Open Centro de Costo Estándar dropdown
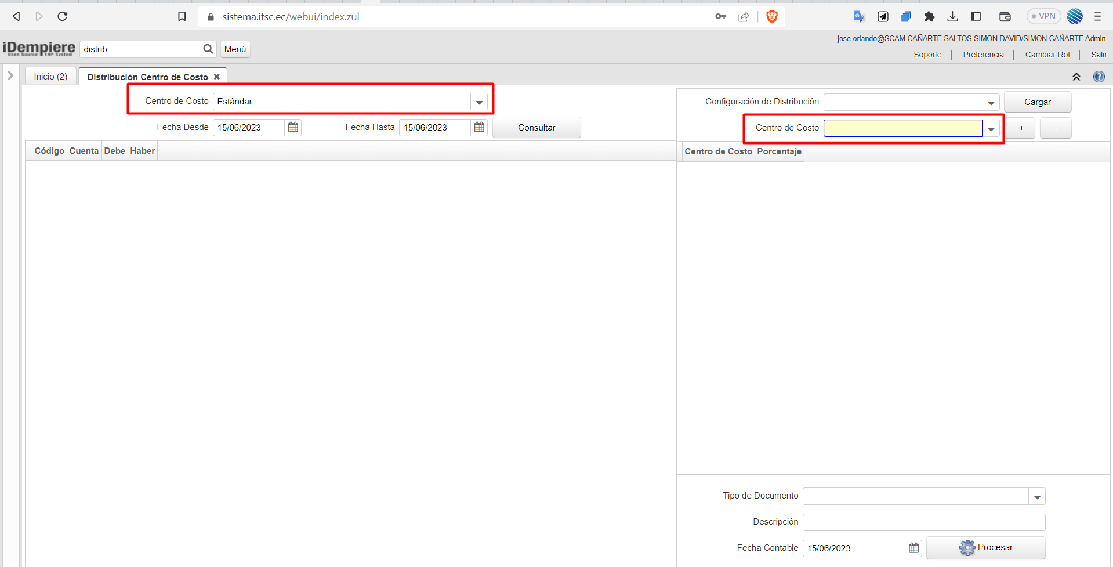Screen dimensions: 1113x567 pos(479,102)
